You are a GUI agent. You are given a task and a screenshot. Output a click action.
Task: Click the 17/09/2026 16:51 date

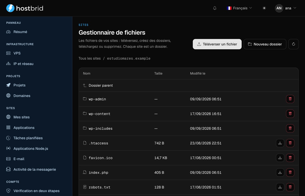point(205,114)
